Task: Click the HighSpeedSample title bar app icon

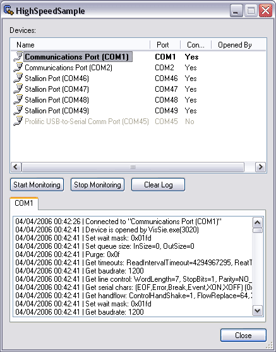Action: [9, 11]
